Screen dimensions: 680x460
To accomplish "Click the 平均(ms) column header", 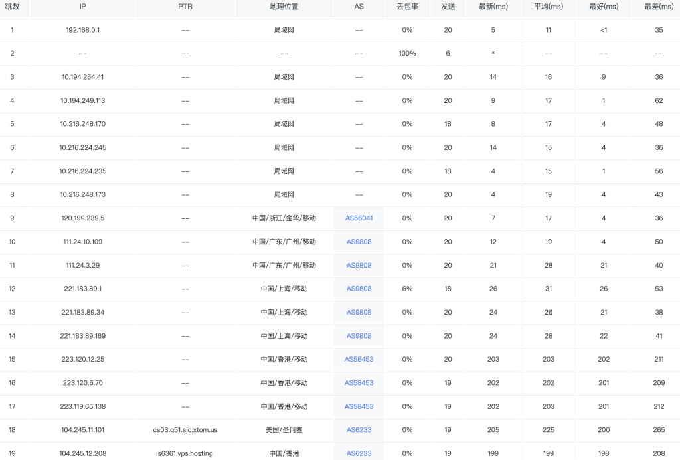I will tap(549, 7).
